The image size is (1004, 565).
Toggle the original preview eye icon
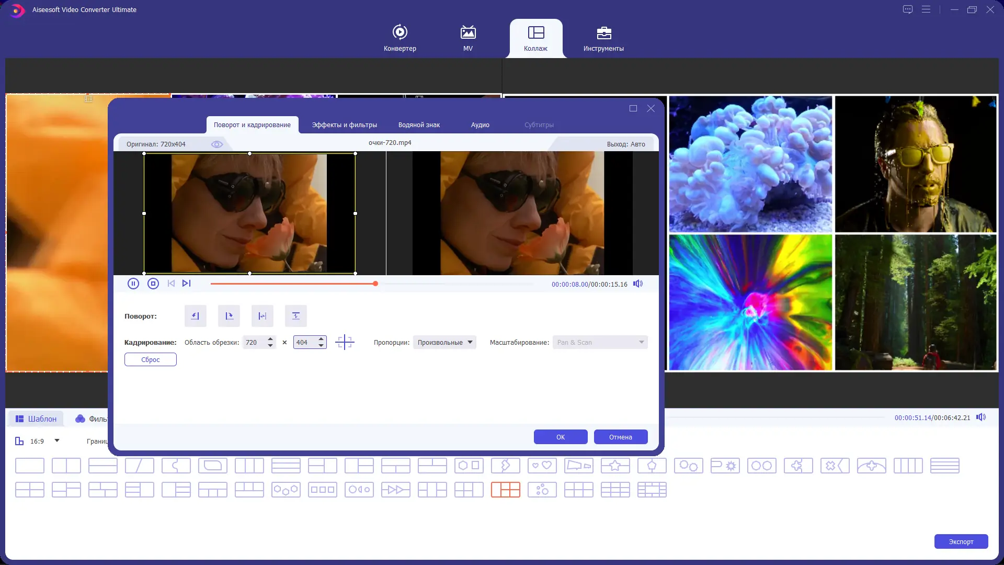[x=217, y=144]
